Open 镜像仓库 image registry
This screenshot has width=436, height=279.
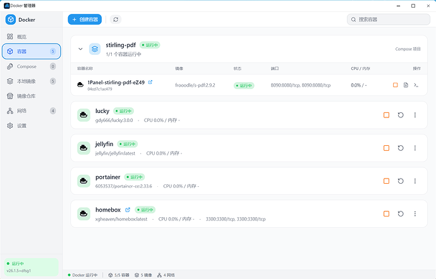point(31,96)
